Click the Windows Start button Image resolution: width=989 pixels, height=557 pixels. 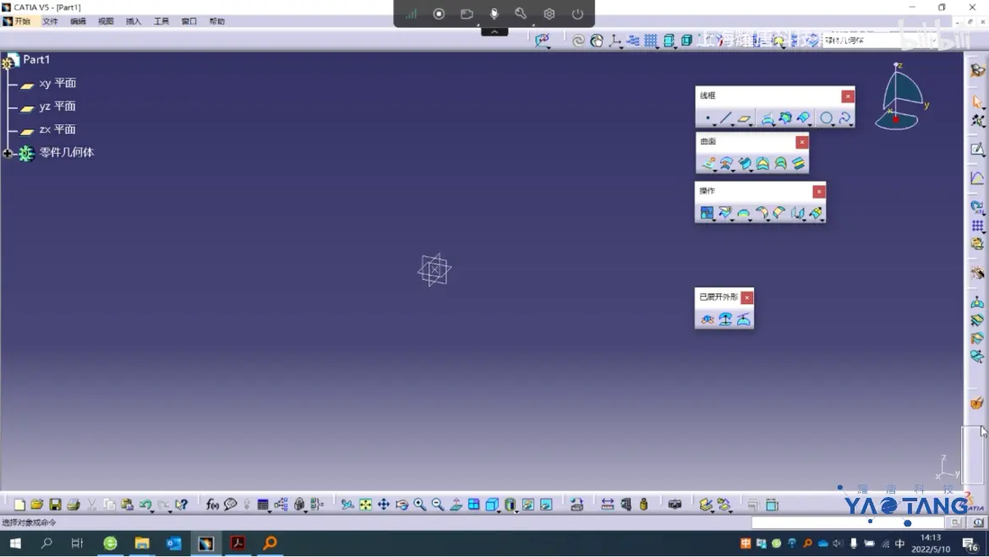point(15,543)
